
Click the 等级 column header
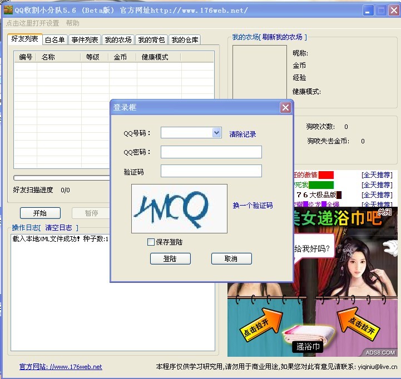[95, 57]
